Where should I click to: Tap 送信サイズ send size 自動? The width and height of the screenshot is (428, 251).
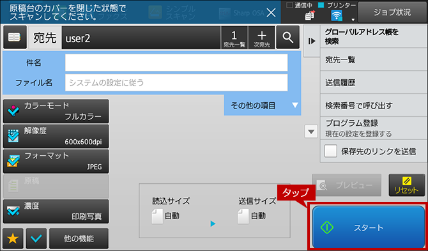(x=252, y=217)
